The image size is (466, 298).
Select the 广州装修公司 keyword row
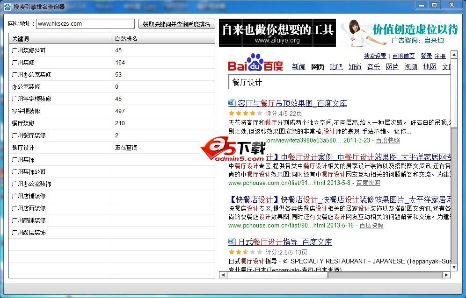click(112, 50)
